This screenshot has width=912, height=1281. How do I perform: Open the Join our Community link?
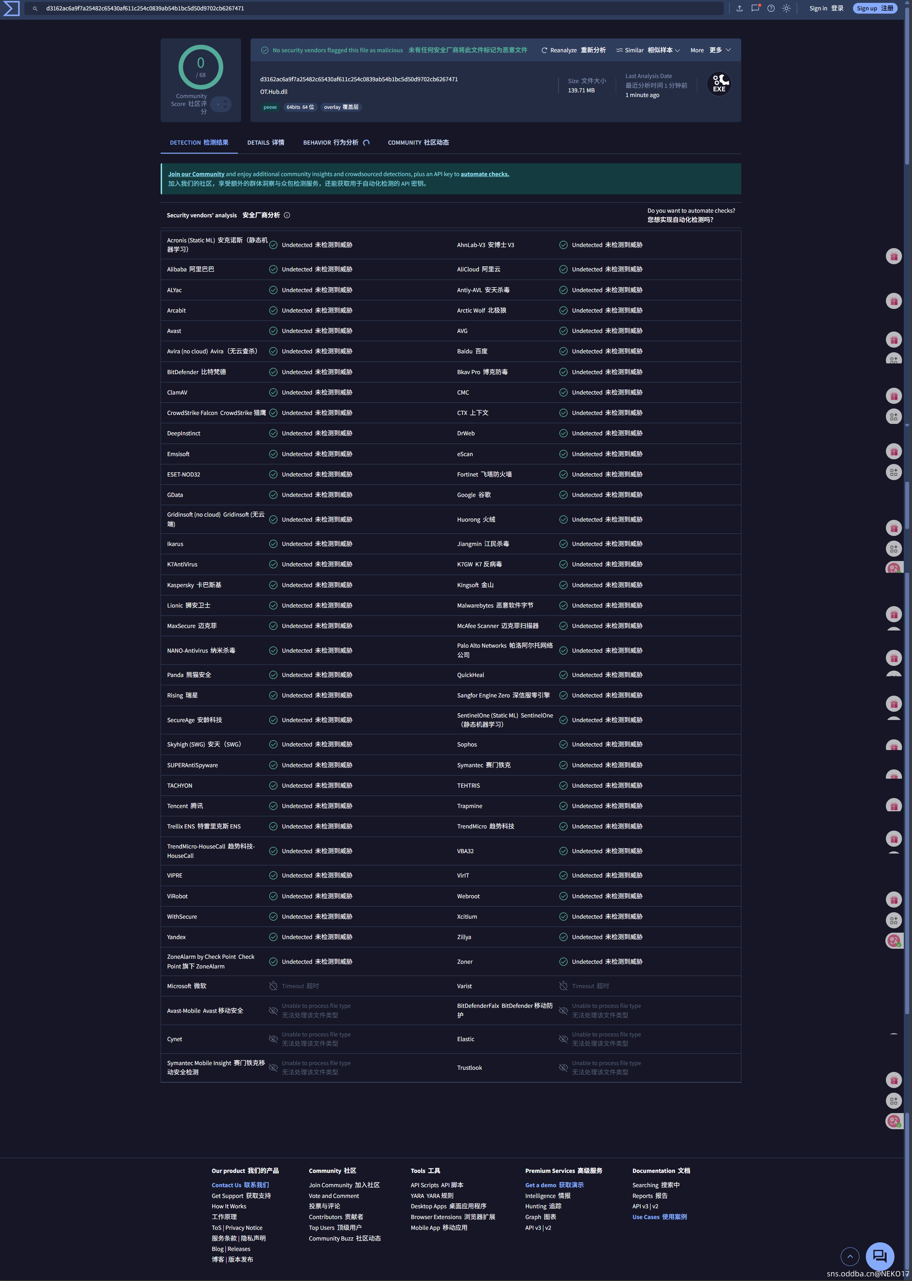196,174
